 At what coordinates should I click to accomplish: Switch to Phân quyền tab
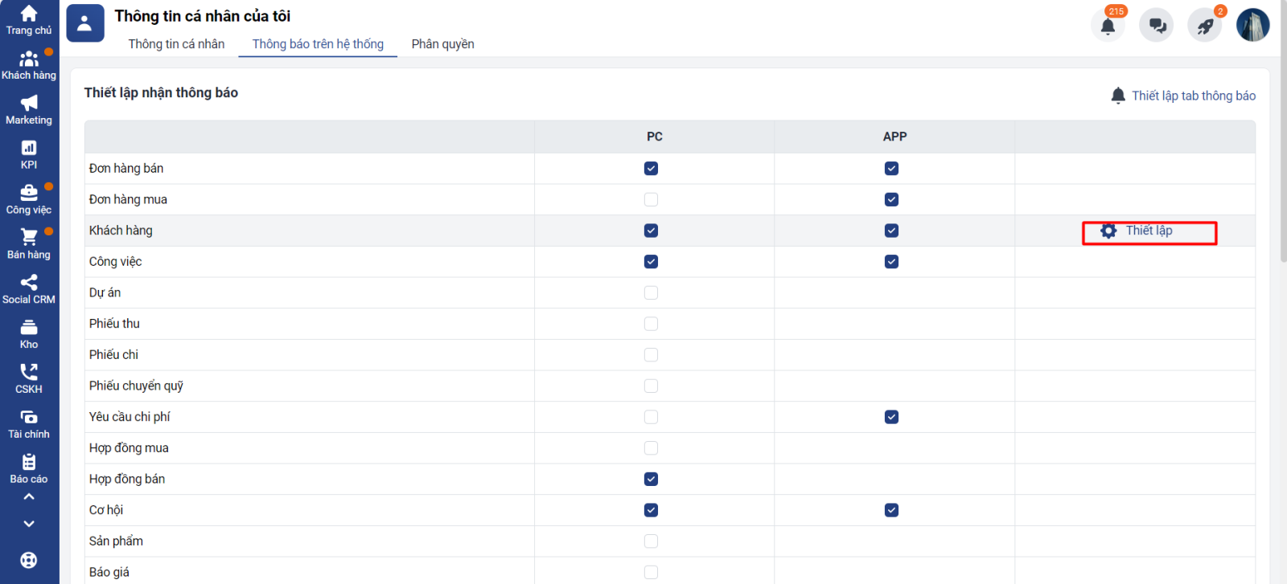pos(442,44)
